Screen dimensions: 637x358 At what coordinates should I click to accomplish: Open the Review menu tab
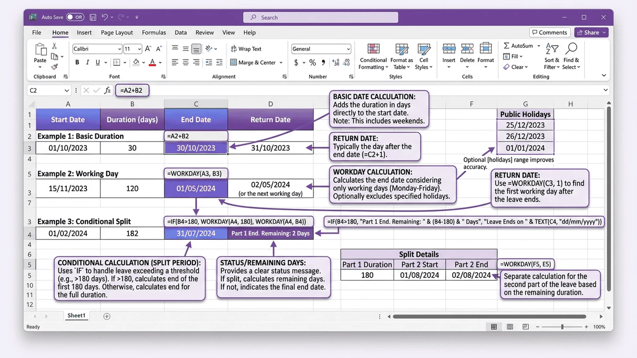(204, 32)
